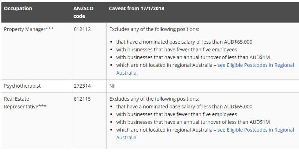The width and height of the screenshot is (299, 152).
Task: Click the AUD$1M turnover bullet under Real Estate Representative
Action: coord(193,122)
